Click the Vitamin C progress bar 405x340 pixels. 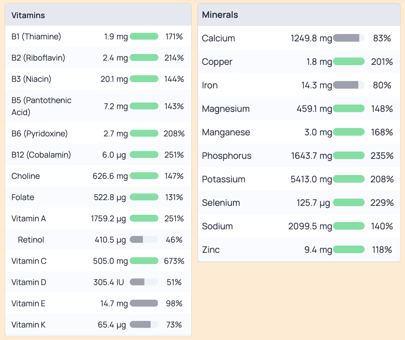pos(144,261)
